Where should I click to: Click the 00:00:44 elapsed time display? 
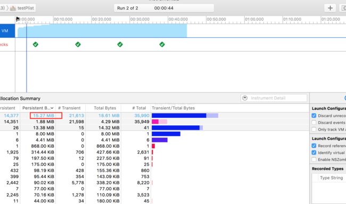pyautogui.click(x=164, y=8)
